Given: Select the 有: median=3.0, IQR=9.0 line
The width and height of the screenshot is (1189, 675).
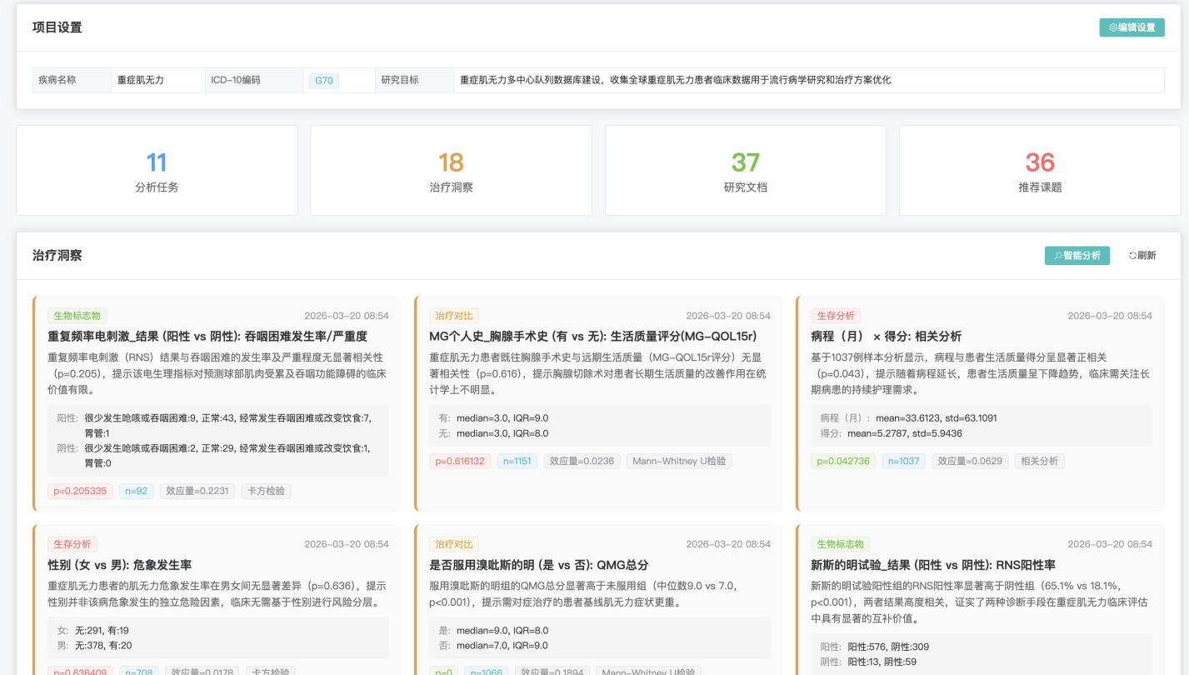Looking at the screenshot, I should coord(493,417).
